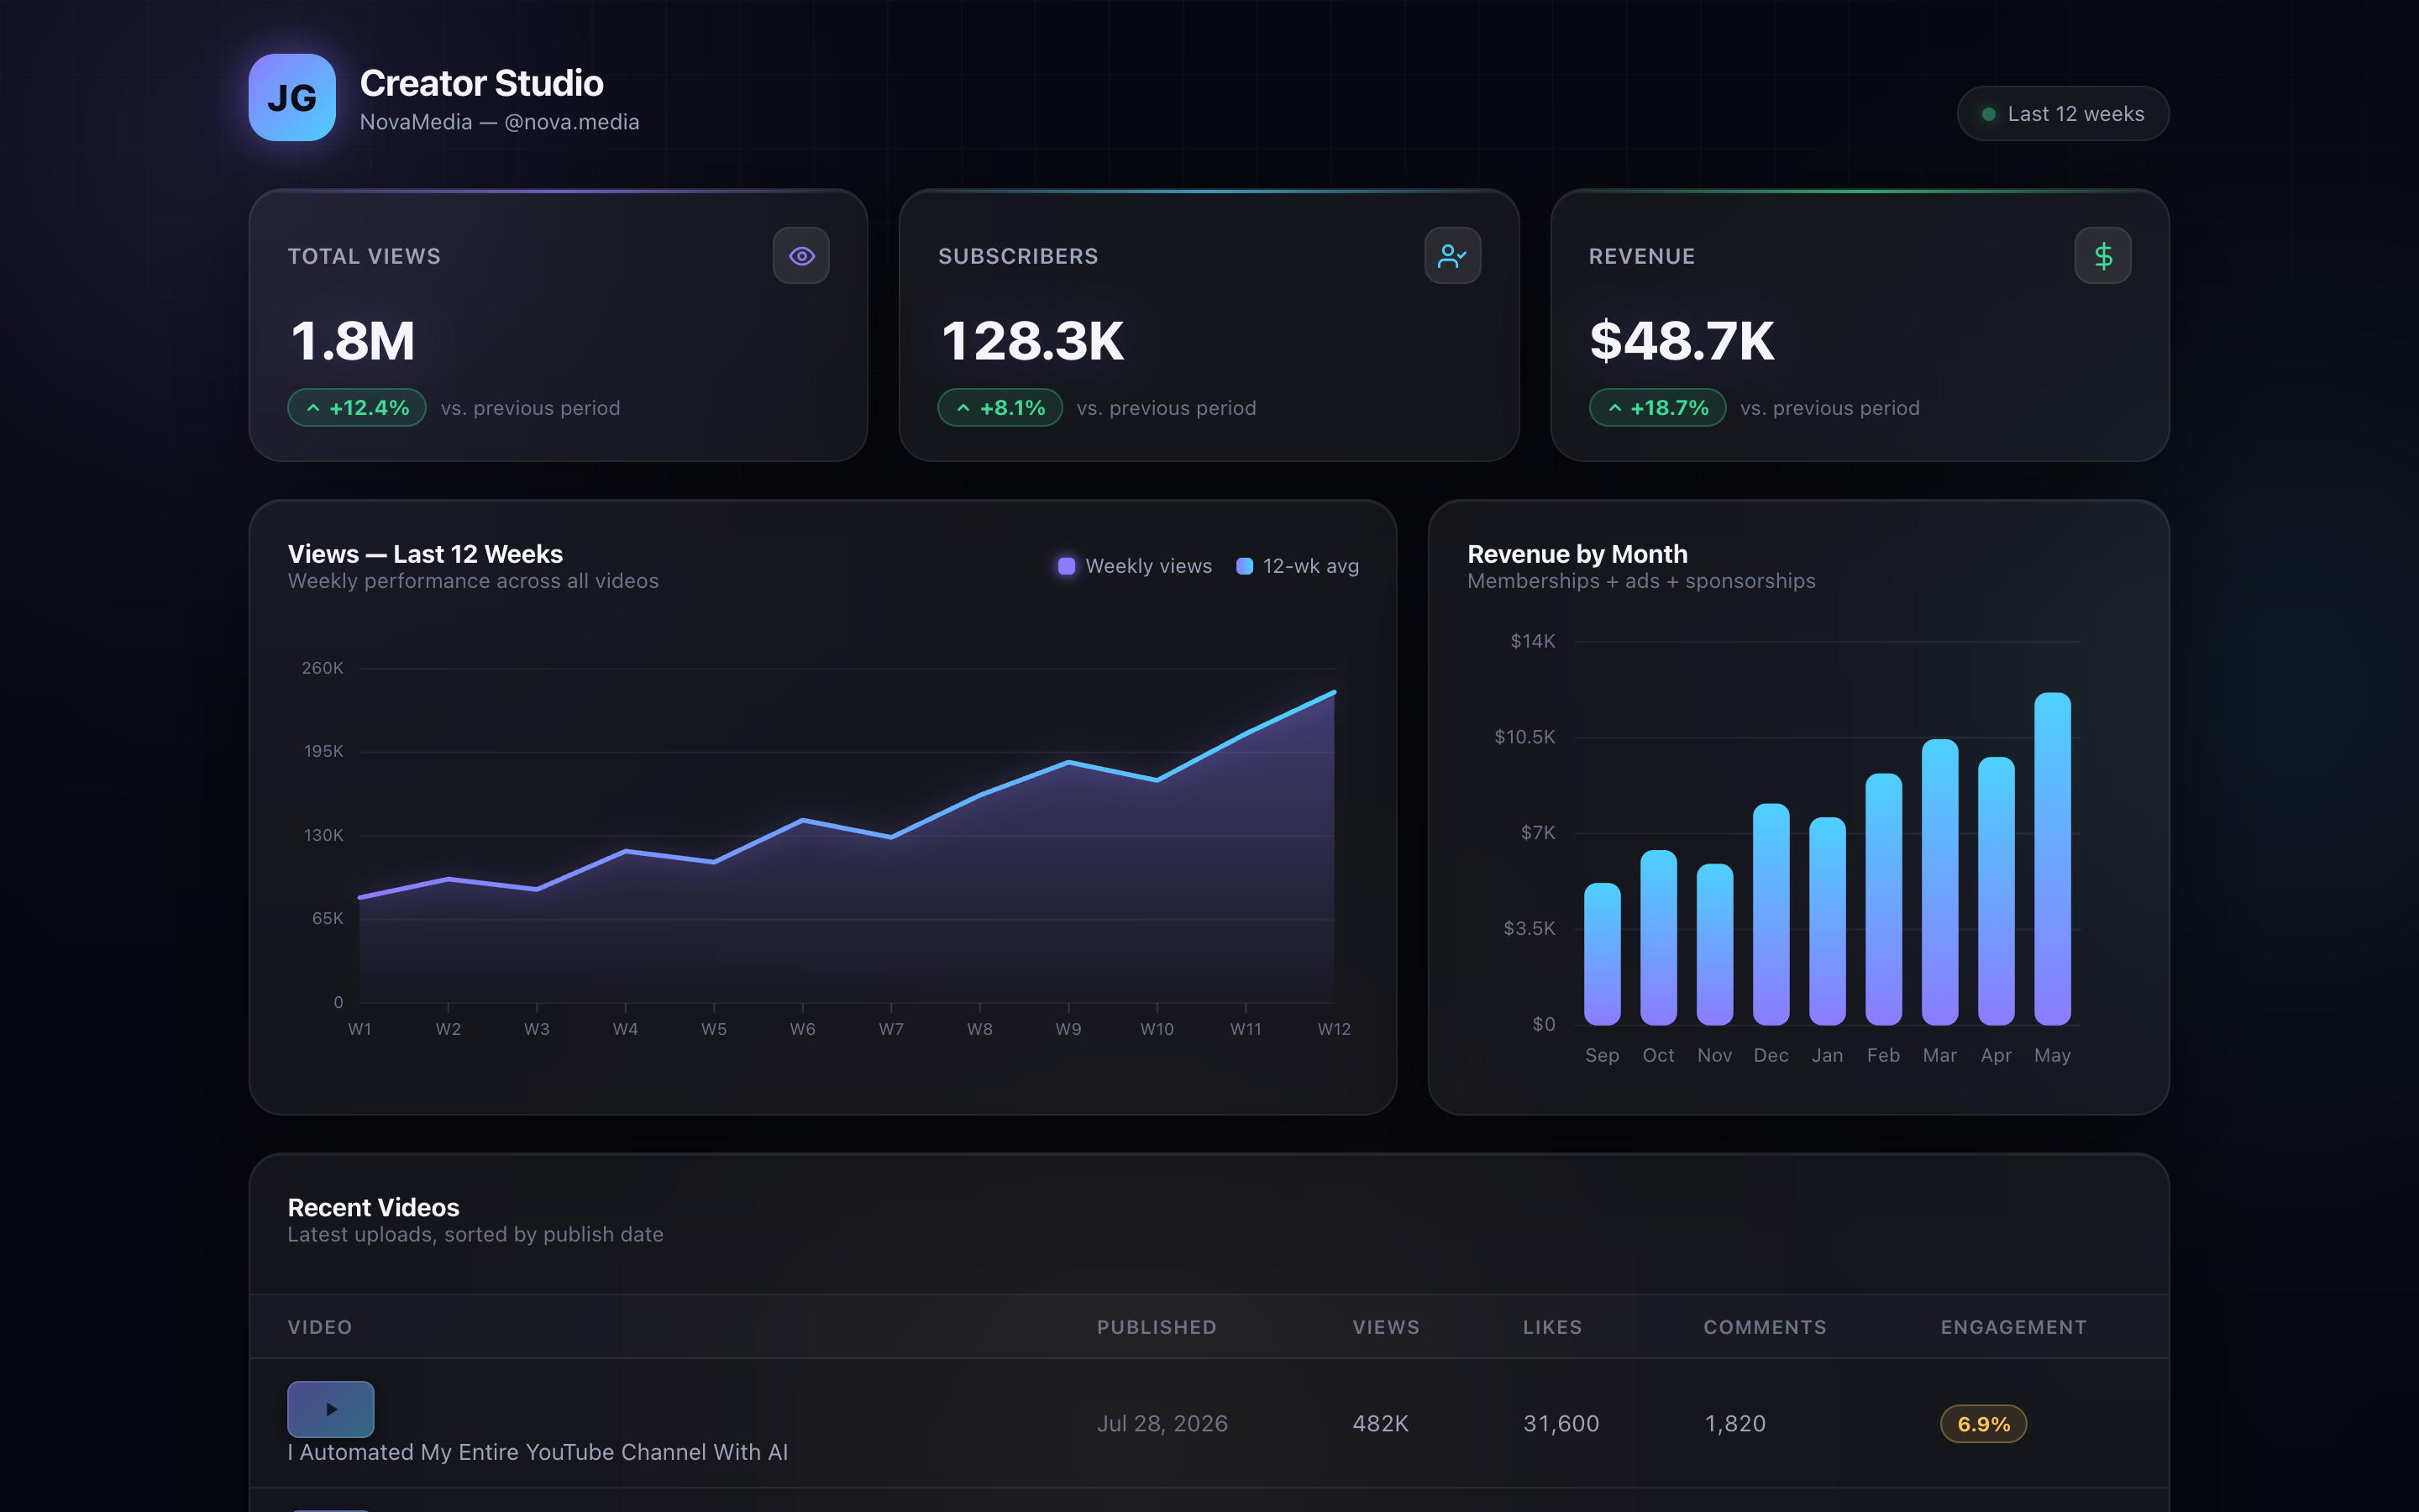This screenshot has width=2419, height=1512.
Task: Click the video thumbnail play icon
Action: click(x=331, y=1409)
